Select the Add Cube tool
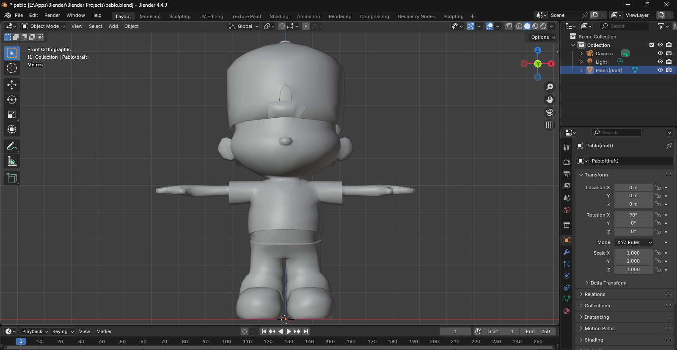Image resolution: width=677 pixels, height=350 pixels. pos(12,178)
